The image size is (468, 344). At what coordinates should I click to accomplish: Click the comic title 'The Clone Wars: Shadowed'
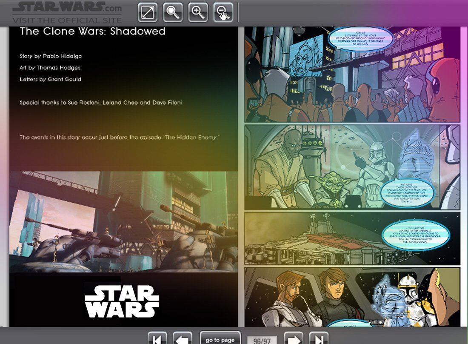coord(92,31)
